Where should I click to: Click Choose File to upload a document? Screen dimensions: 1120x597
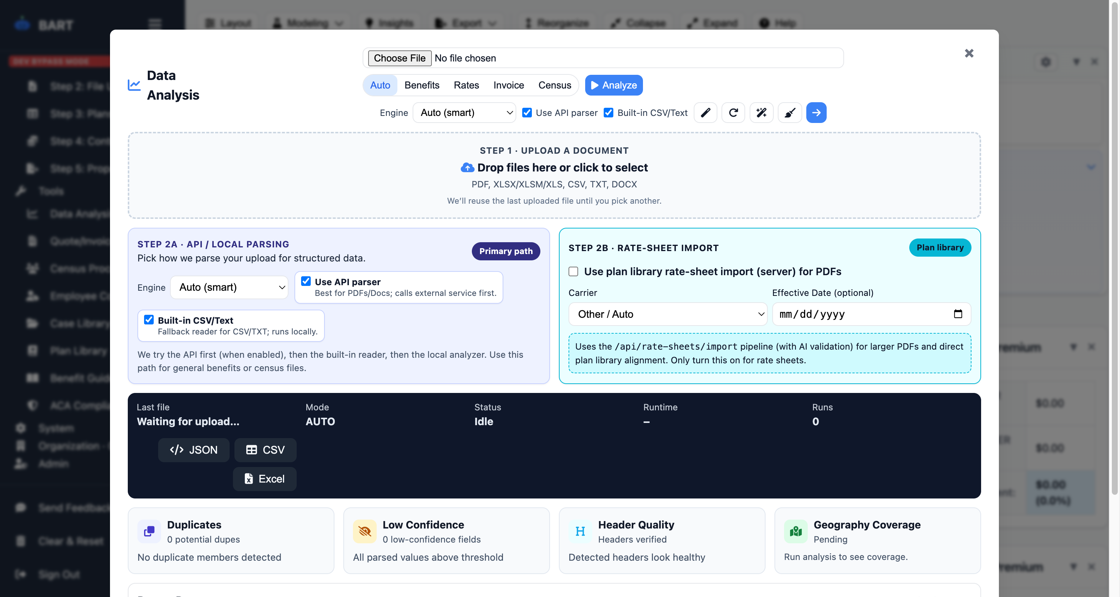click(x=399, y=58)
